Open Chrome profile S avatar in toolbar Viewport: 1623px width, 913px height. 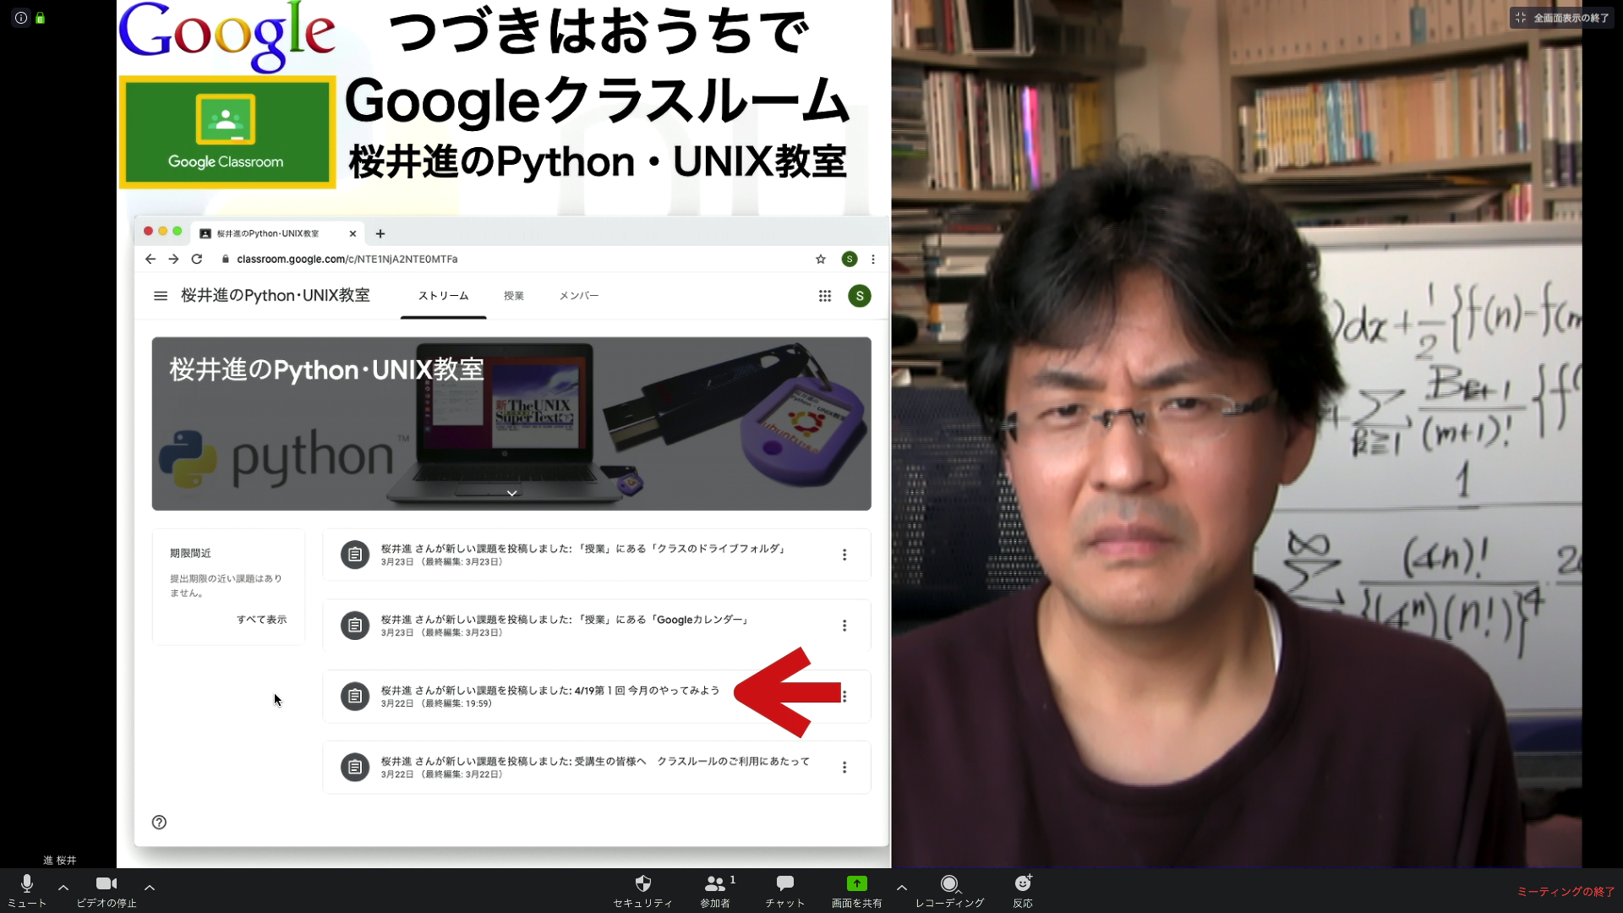pos(850,260)
